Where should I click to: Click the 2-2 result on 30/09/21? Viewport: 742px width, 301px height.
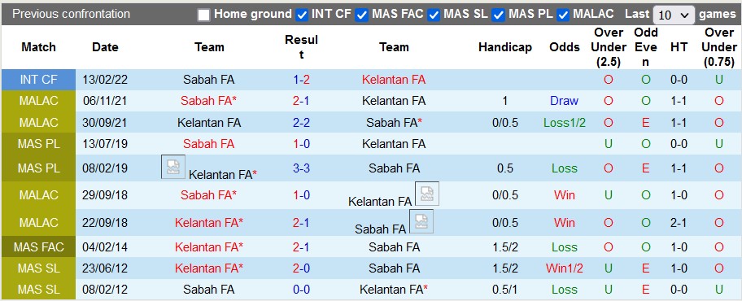click(301, 123)
